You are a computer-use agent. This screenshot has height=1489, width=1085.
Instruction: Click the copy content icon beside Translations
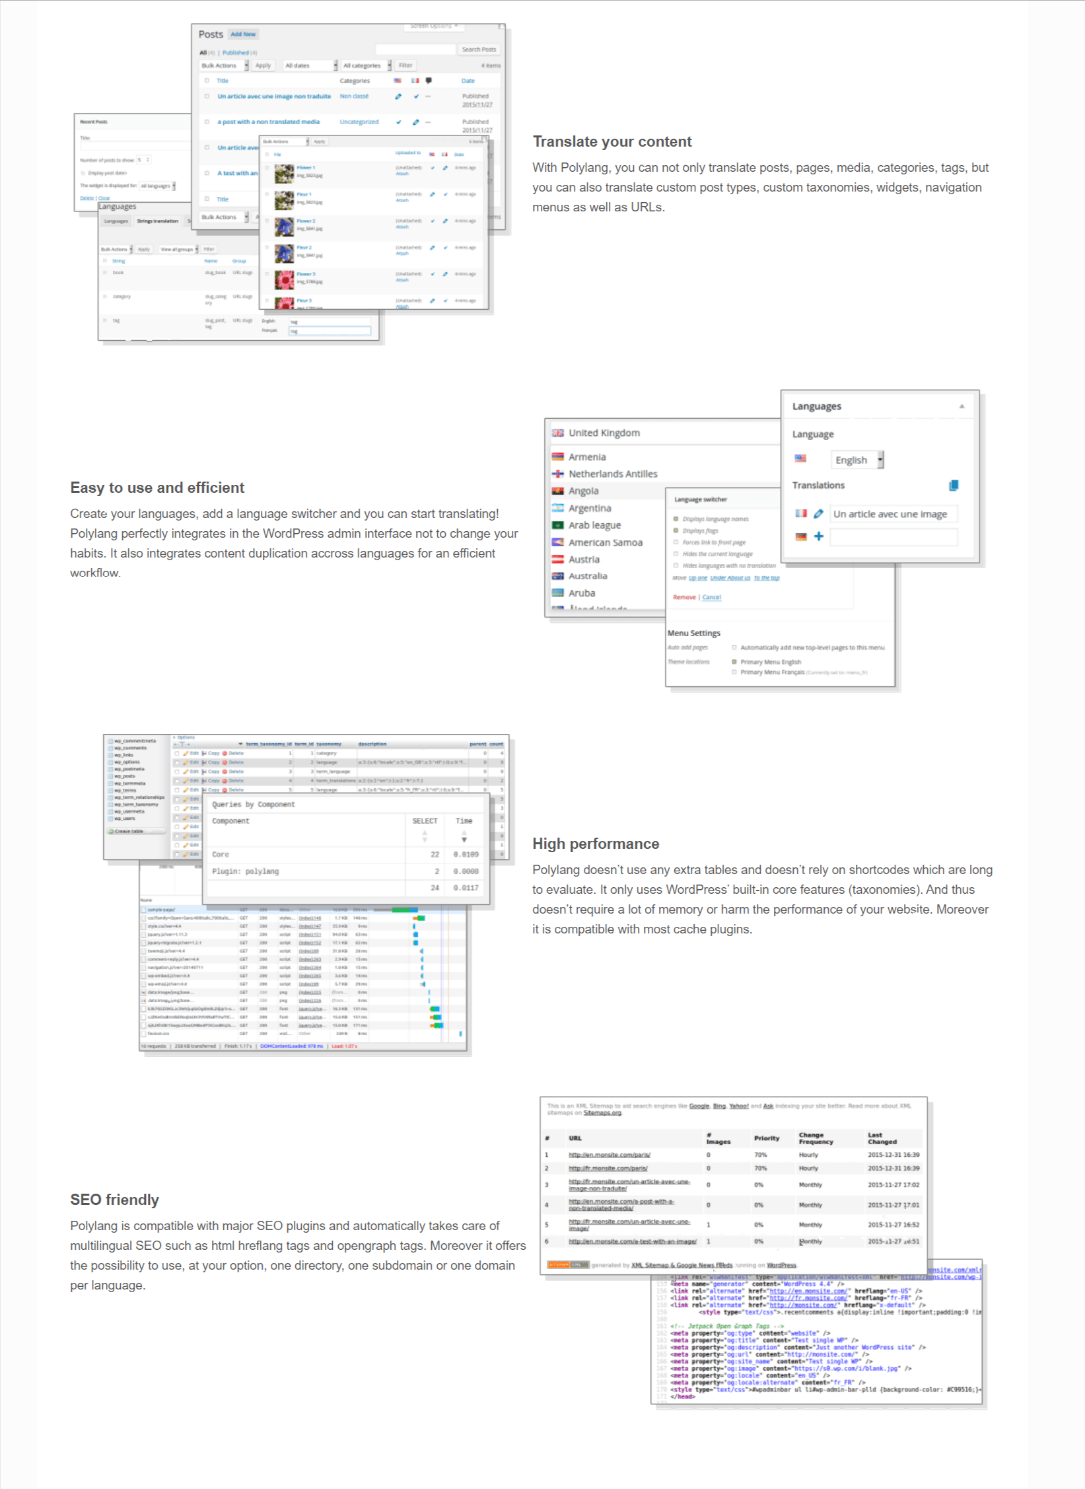(x=954, y=486)
